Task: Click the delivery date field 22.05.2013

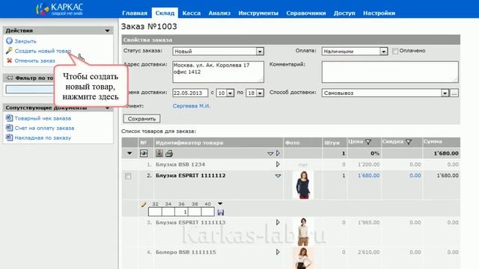Action: [190, 93]
